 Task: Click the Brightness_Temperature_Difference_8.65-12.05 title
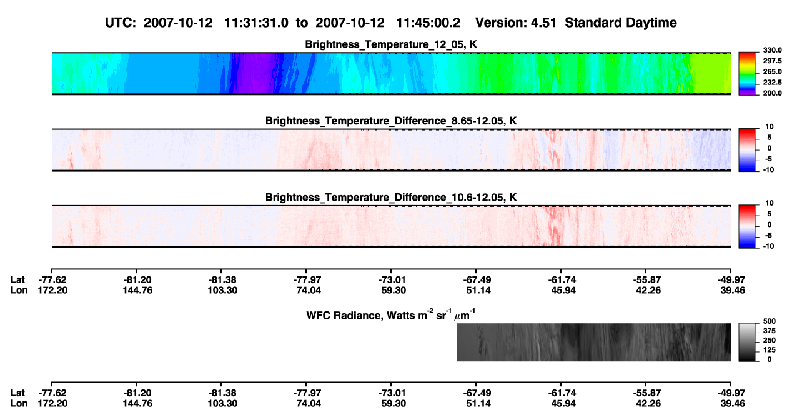point(391,121)
